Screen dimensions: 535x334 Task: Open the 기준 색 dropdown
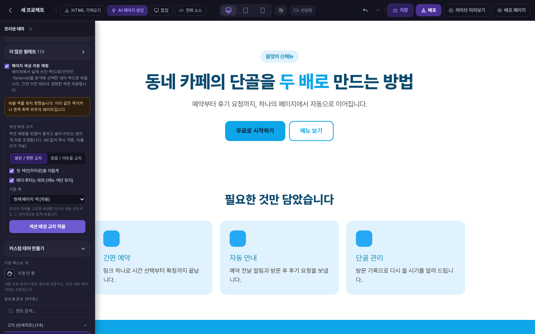(x=47, y=199)
